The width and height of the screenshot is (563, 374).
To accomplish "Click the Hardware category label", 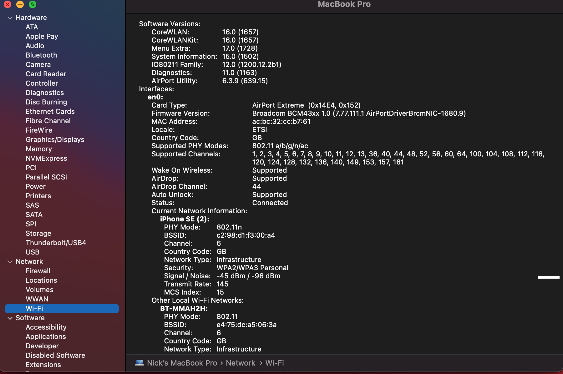I will tap(31, 18).
